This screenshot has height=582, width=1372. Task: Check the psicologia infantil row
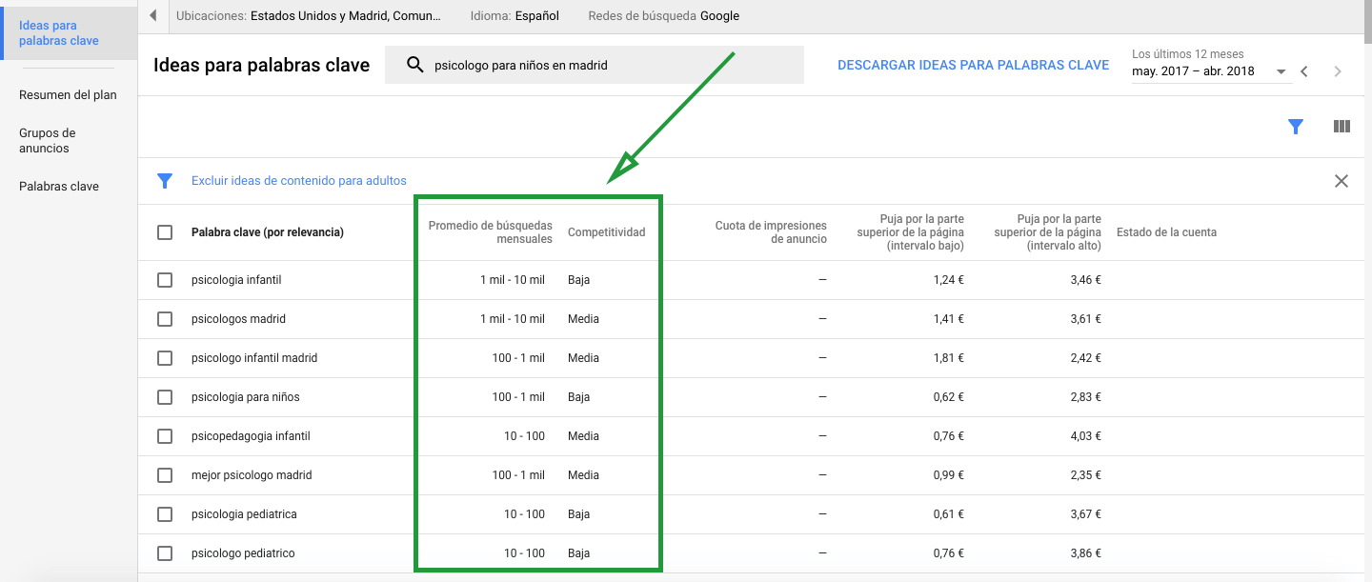[165, 280]
